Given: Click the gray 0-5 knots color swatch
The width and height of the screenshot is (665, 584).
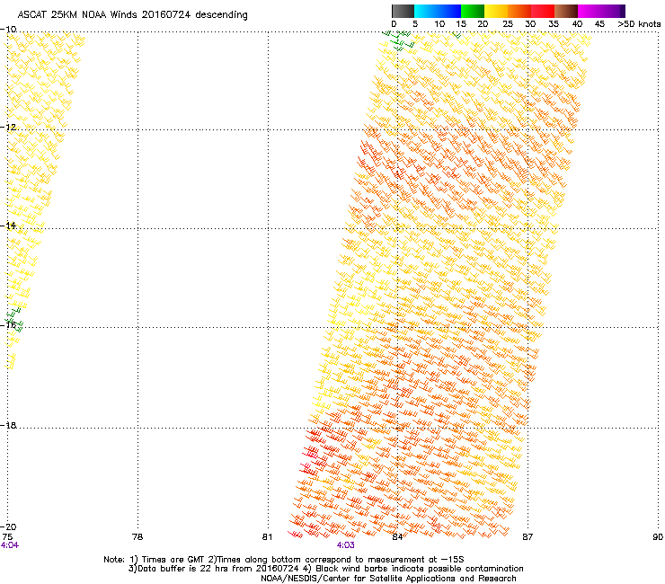Looking at the screenshot, I should (x=403, y=11).
